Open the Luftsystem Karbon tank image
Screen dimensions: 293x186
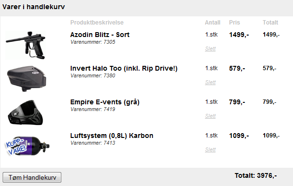pos(27,146)
